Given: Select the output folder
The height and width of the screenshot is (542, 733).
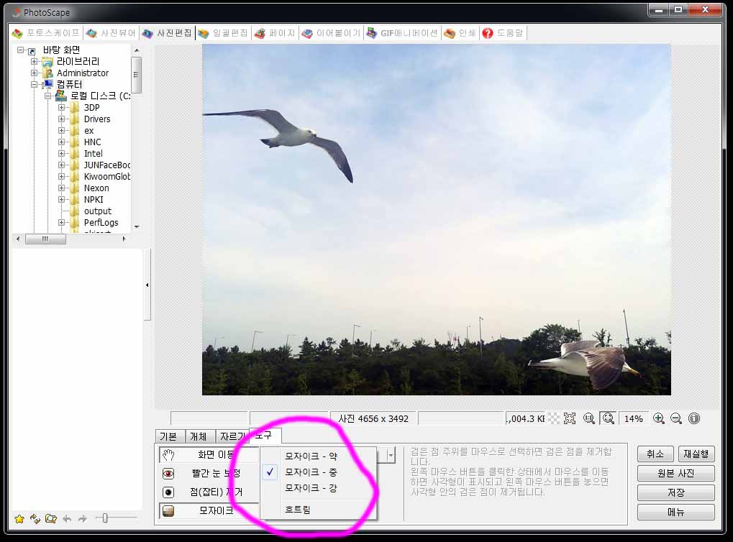Looking at the screenshot, I should click(x=98, y=211).
